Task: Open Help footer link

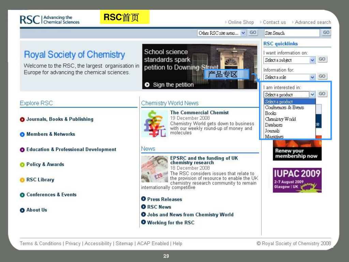Action: (177, 244)
